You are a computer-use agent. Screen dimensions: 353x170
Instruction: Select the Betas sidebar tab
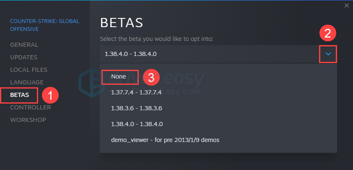point(20,95)
